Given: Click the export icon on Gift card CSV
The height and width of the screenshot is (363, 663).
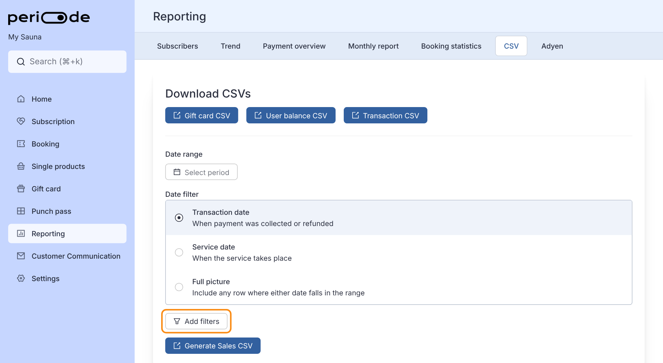Looking at the screenshot, I should (x=177, y=116).
